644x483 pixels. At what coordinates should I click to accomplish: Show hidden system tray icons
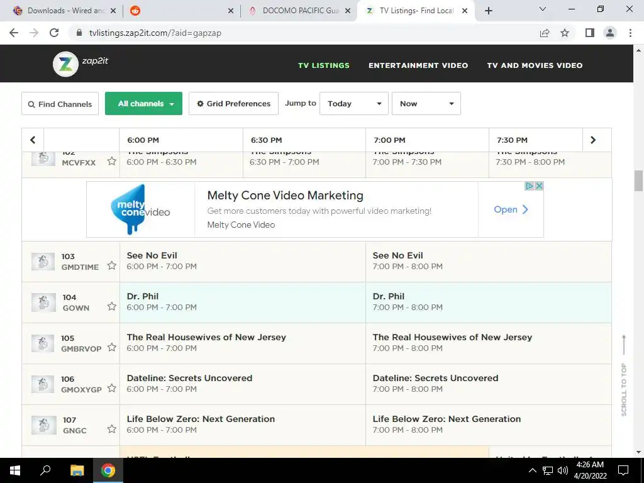tap(532, 470)
